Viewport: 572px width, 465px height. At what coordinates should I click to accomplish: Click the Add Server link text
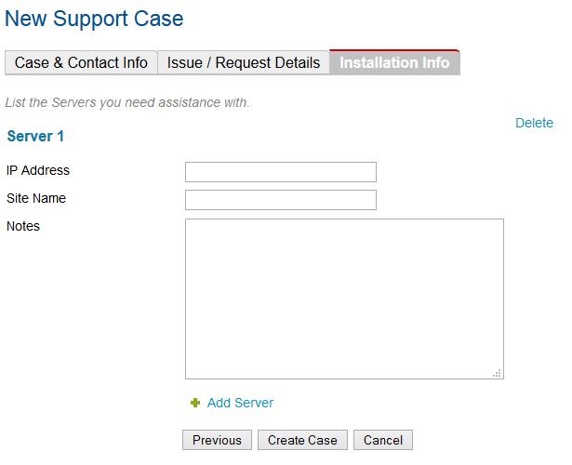coord(240,403)
